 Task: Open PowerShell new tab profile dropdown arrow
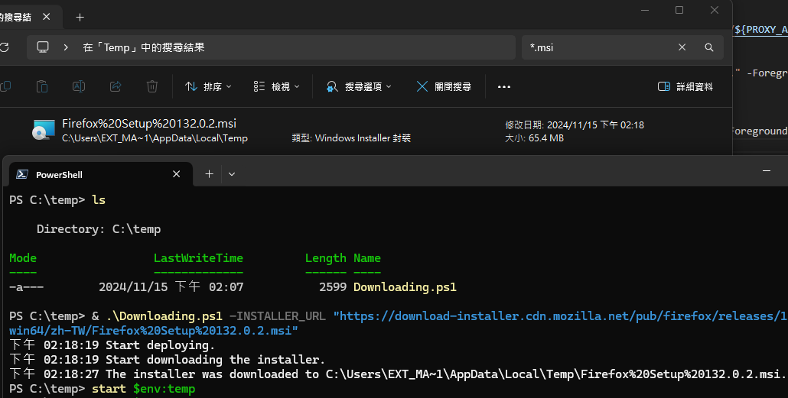coord(232,174)
